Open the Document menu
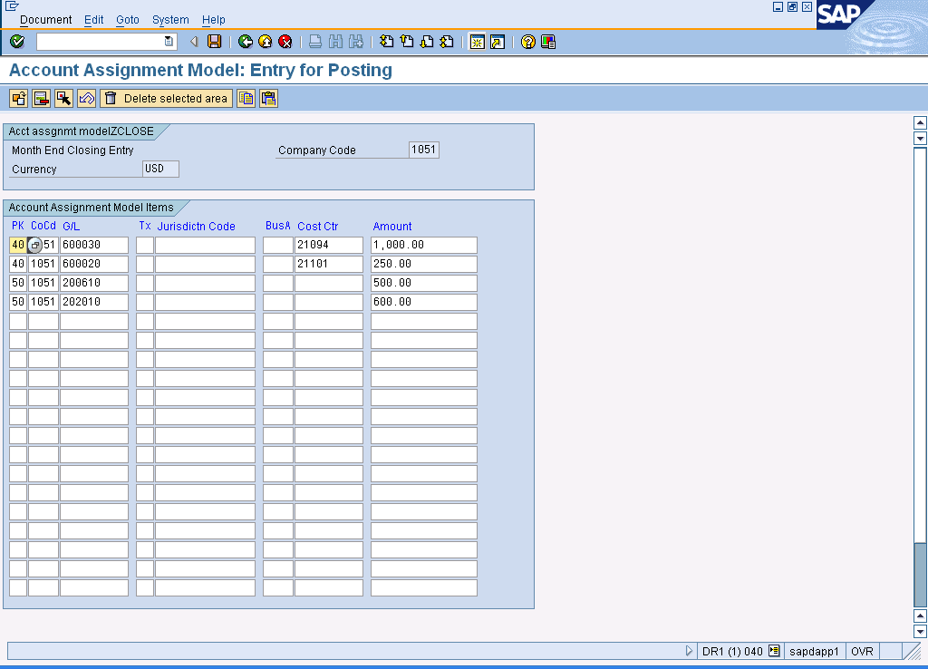The image size is (928, 669). coord(45,20)
